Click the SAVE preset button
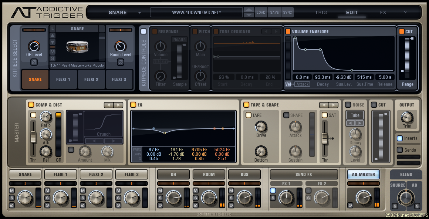Viewport: 429px width, 219px height. pos(274,12)
